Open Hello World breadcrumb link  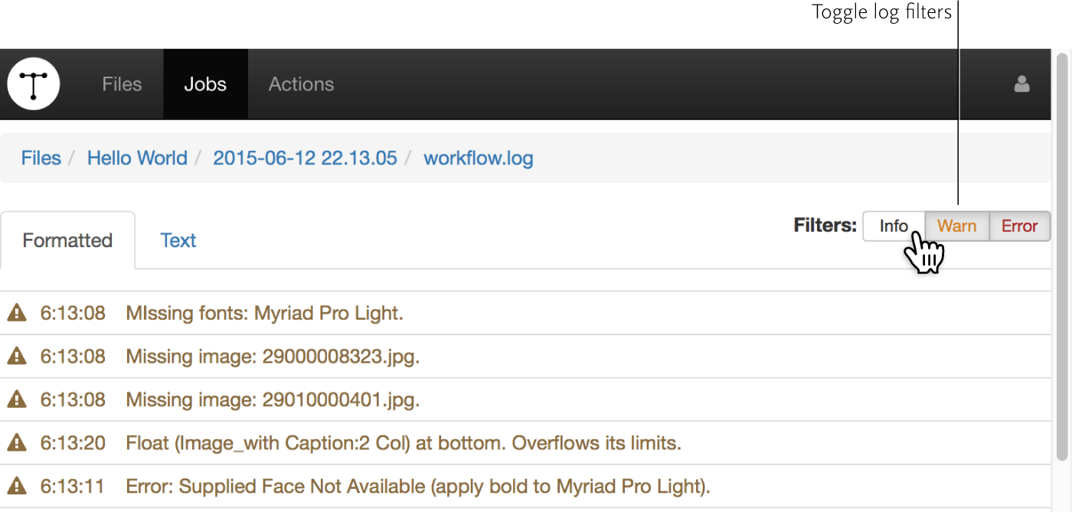point(137,158)
